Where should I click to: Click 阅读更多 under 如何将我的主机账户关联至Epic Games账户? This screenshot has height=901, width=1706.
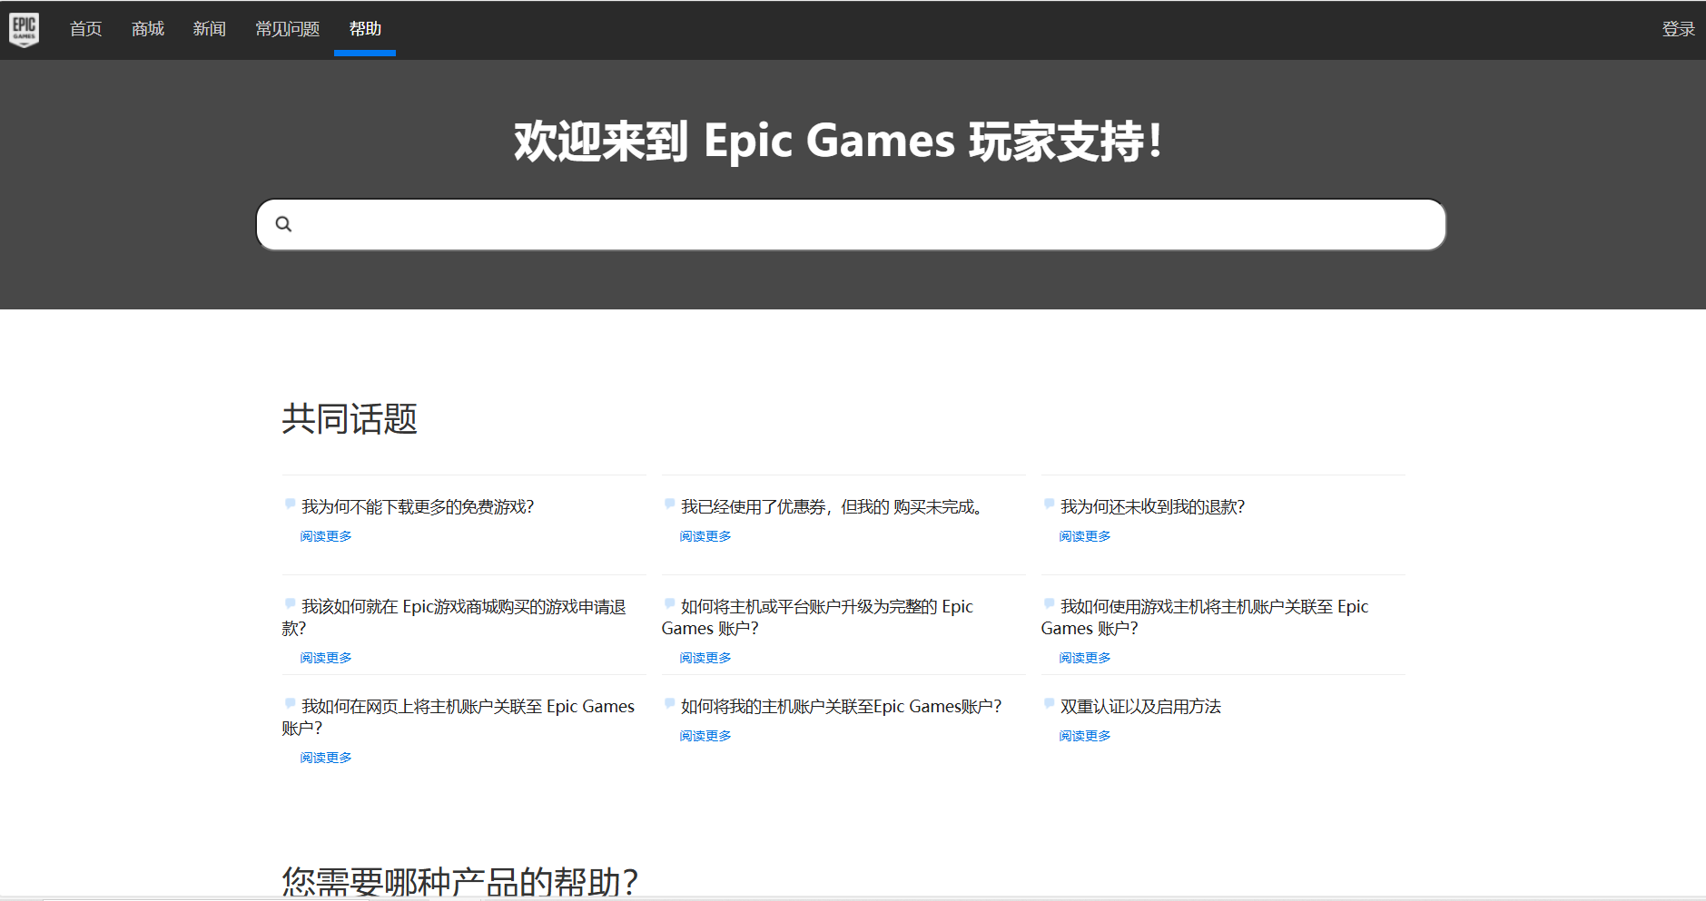point(705,736)
